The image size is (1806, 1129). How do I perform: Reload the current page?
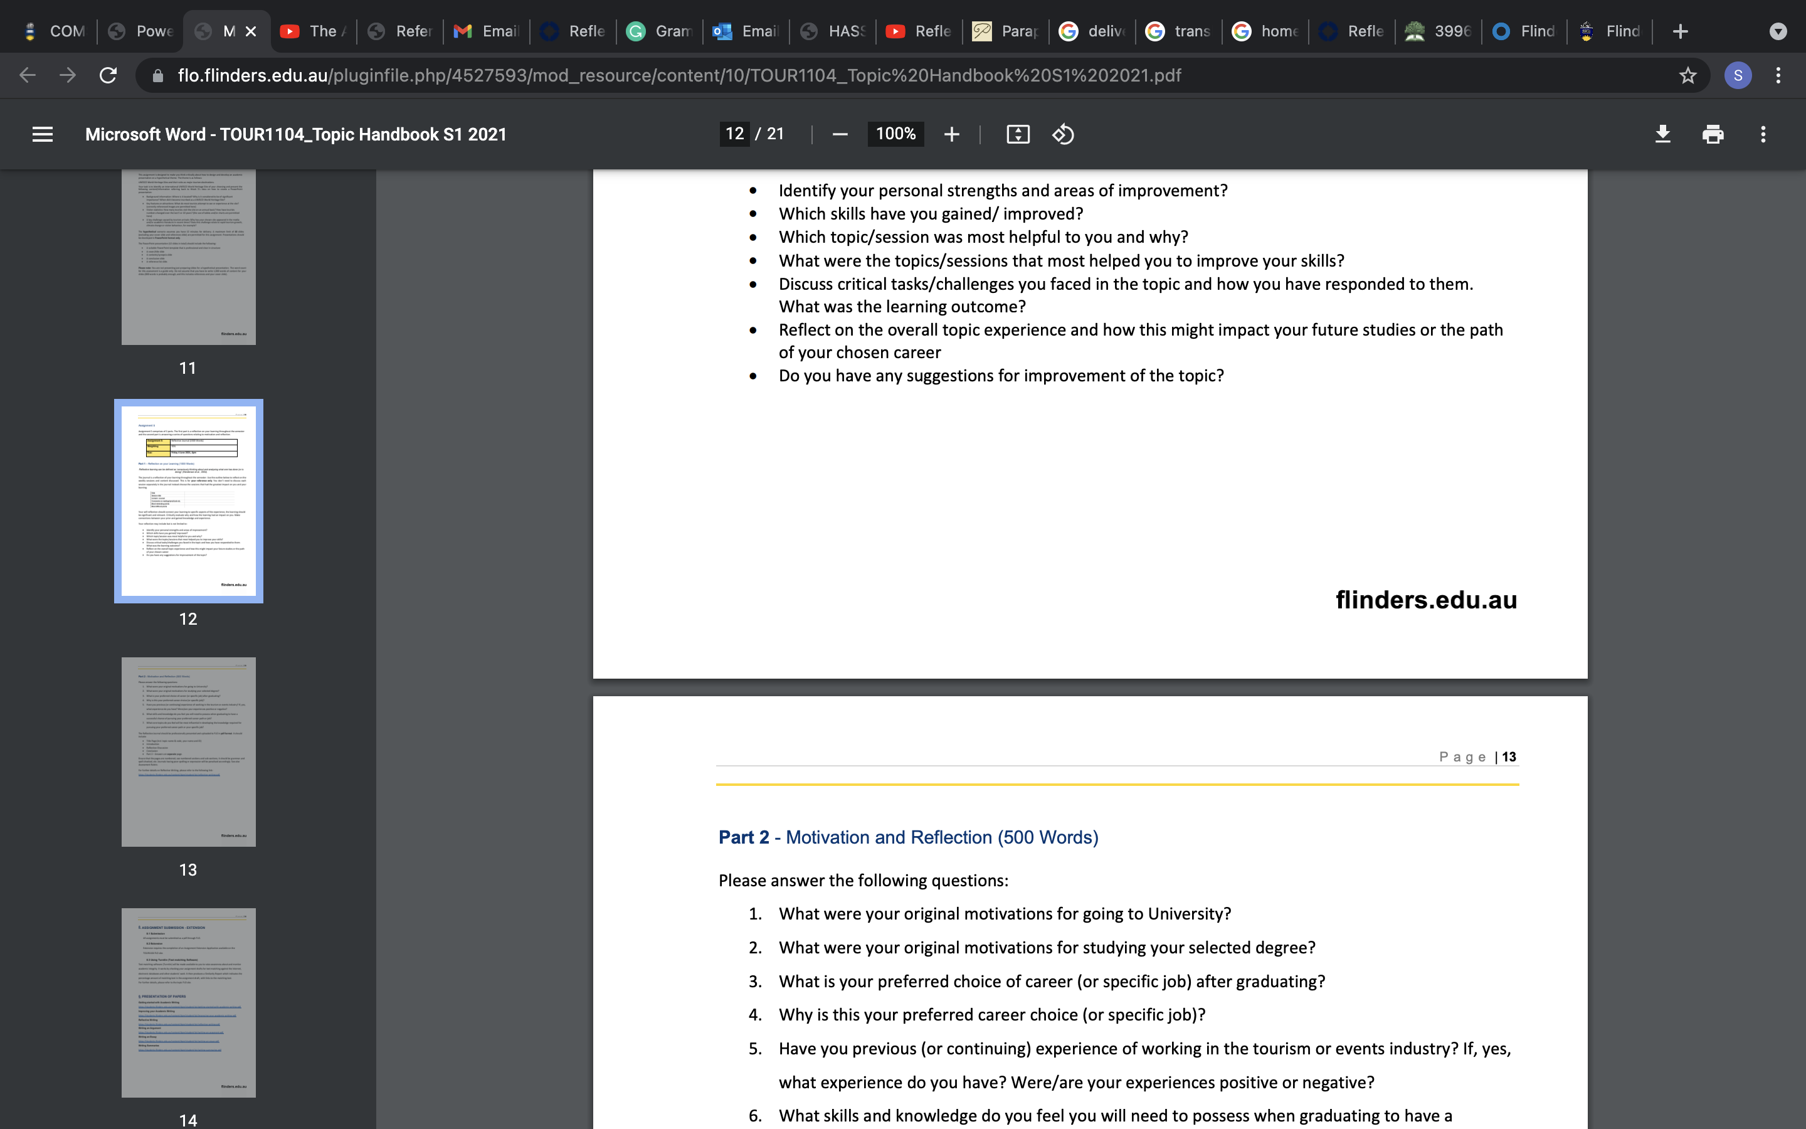point(108,75)
